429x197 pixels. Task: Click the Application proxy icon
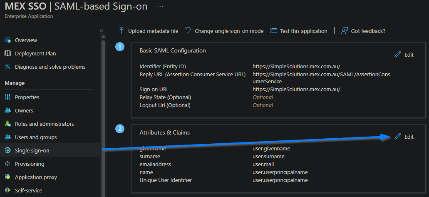7,177
